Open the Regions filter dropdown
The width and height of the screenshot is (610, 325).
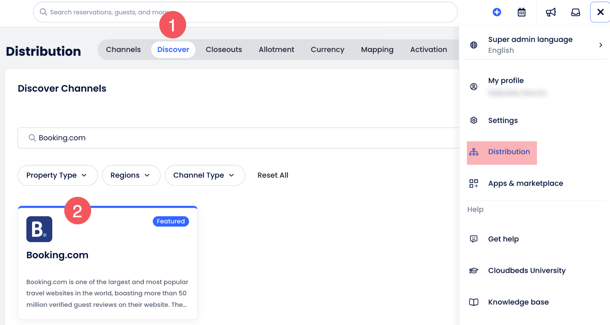(131, 175)
